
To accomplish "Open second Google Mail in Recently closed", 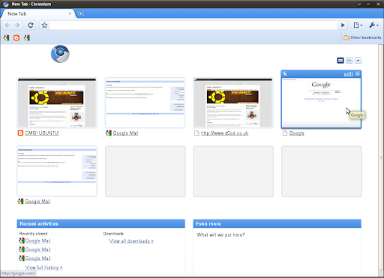I will point(37,250).
